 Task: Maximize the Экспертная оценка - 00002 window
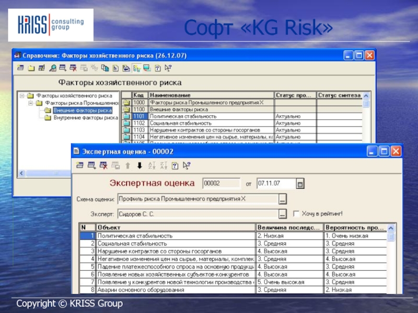click(384, 151)
